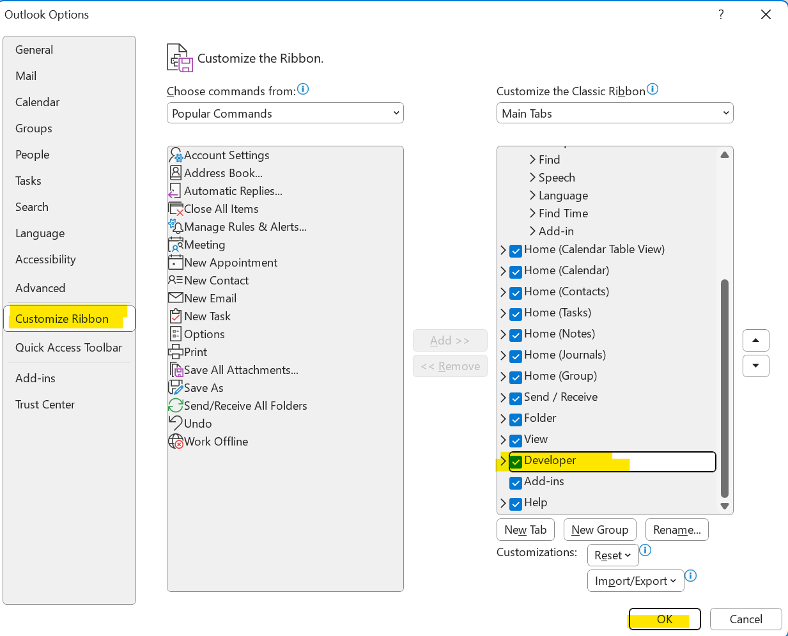Uncheck the Home (Tasks) checkbox
788x636 pixels.
pos(516,314)
